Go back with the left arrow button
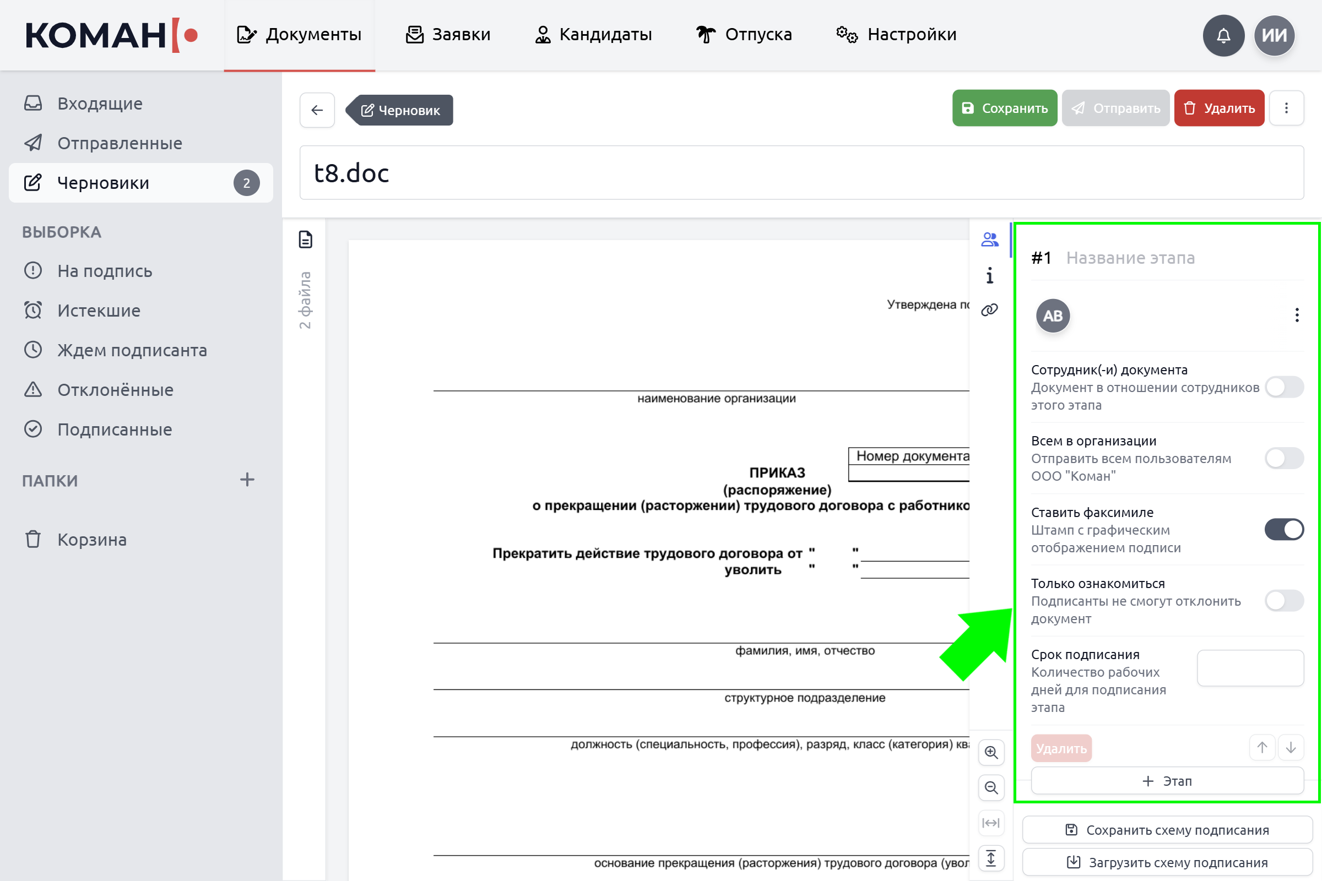 [x=317, y=110]
